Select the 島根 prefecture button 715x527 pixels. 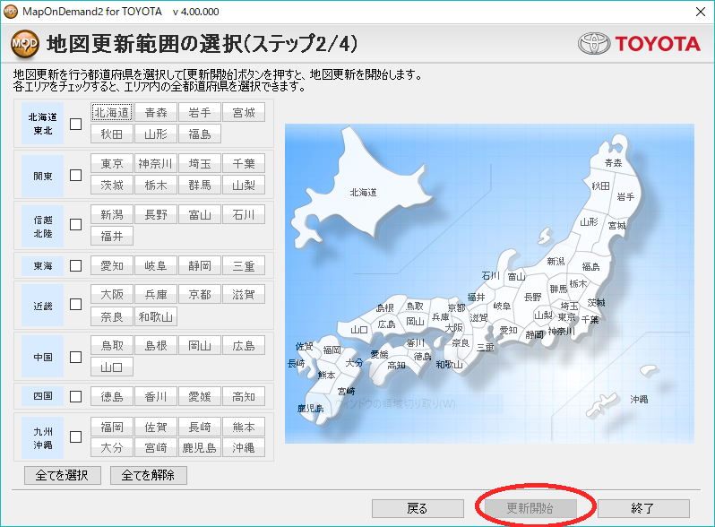[156, 345]
